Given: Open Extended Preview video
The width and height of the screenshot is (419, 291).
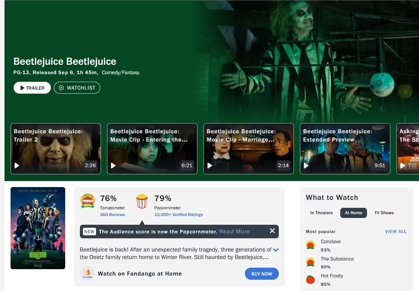Looking at the screenshot, I should (x=345, y=149).
